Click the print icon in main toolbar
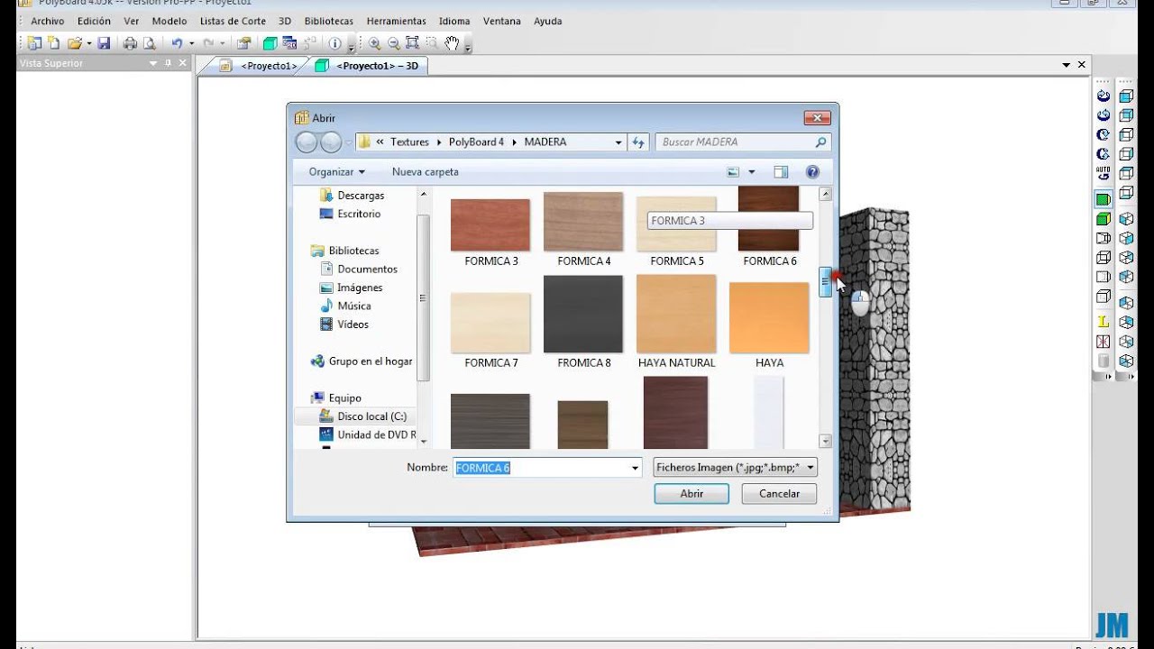 click(130, 43)
